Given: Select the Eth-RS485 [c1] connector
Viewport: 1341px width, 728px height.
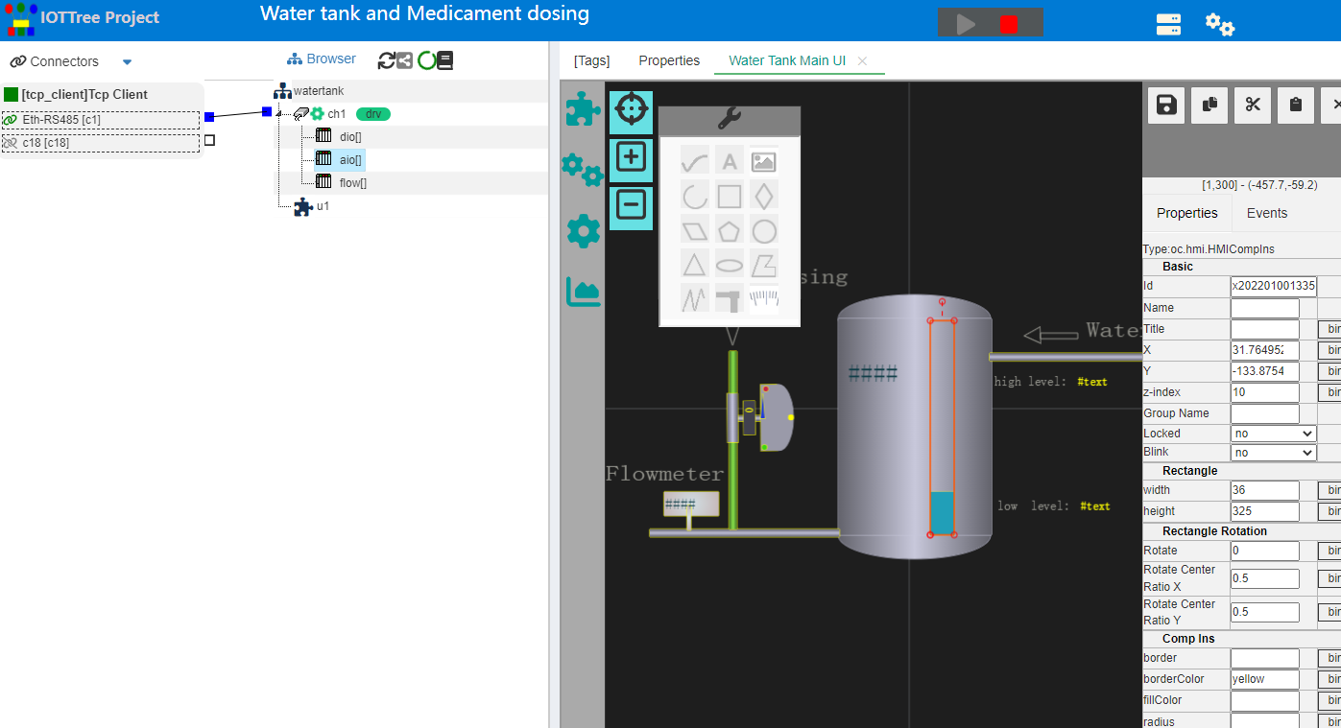Looking at the screenshot, I should (101, 120).
